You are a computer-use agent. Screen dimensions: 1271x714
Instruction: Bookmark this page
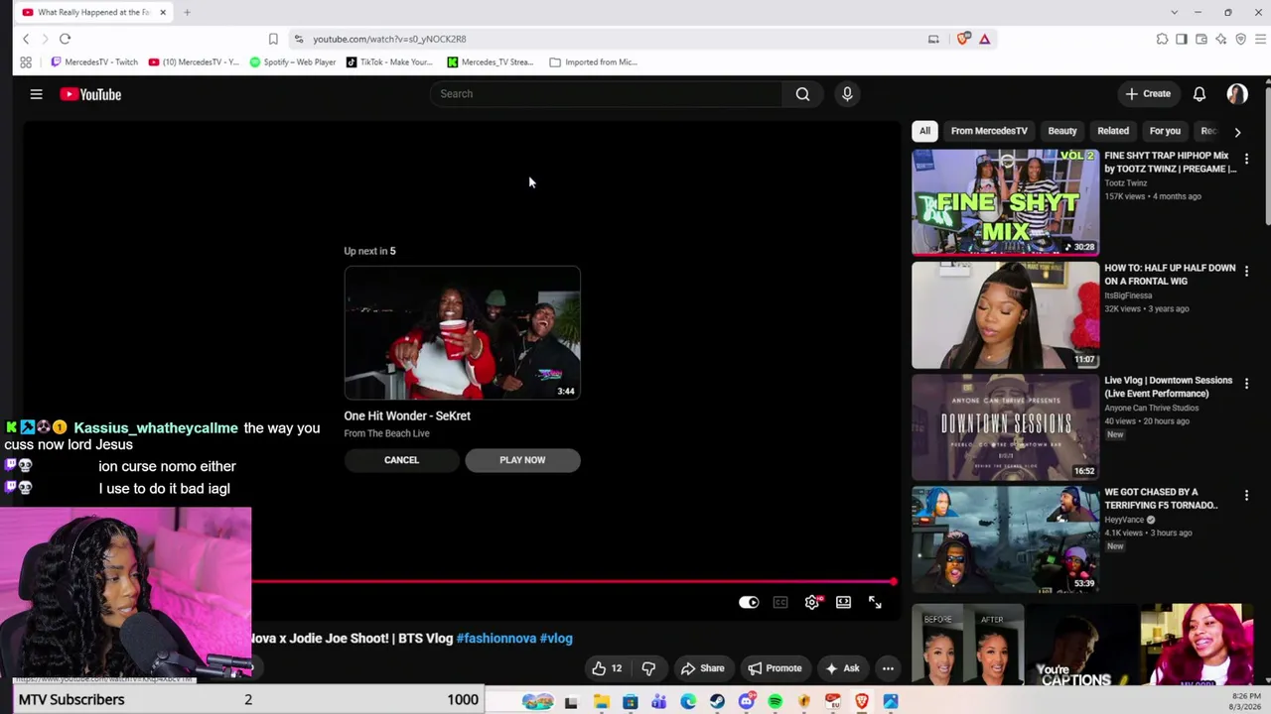(273, 39)
